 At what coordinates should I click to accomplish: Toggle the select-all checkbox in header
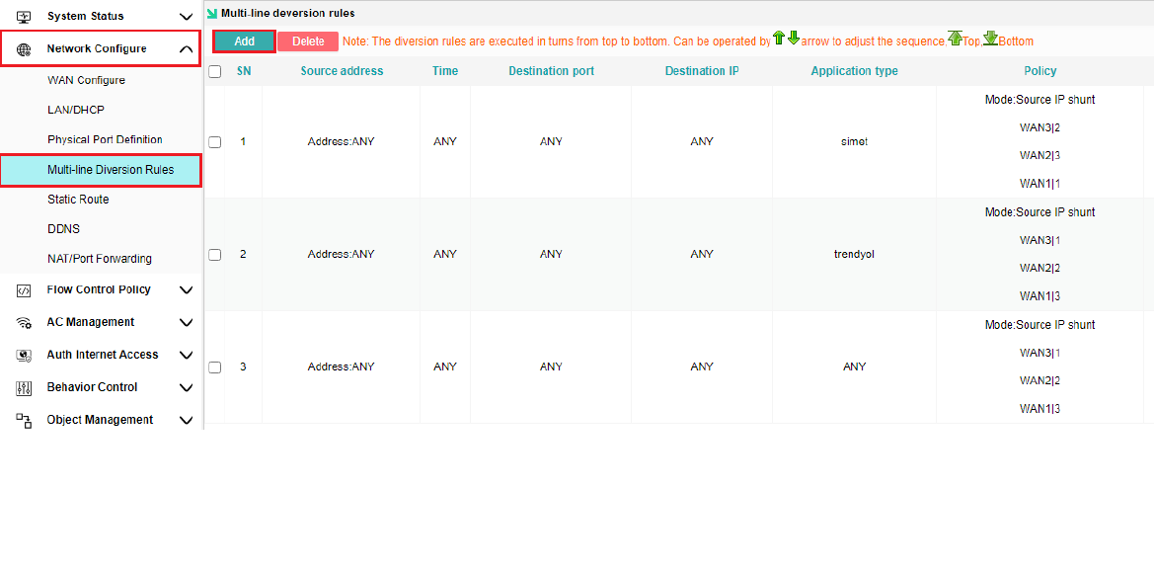coord(214,71)
